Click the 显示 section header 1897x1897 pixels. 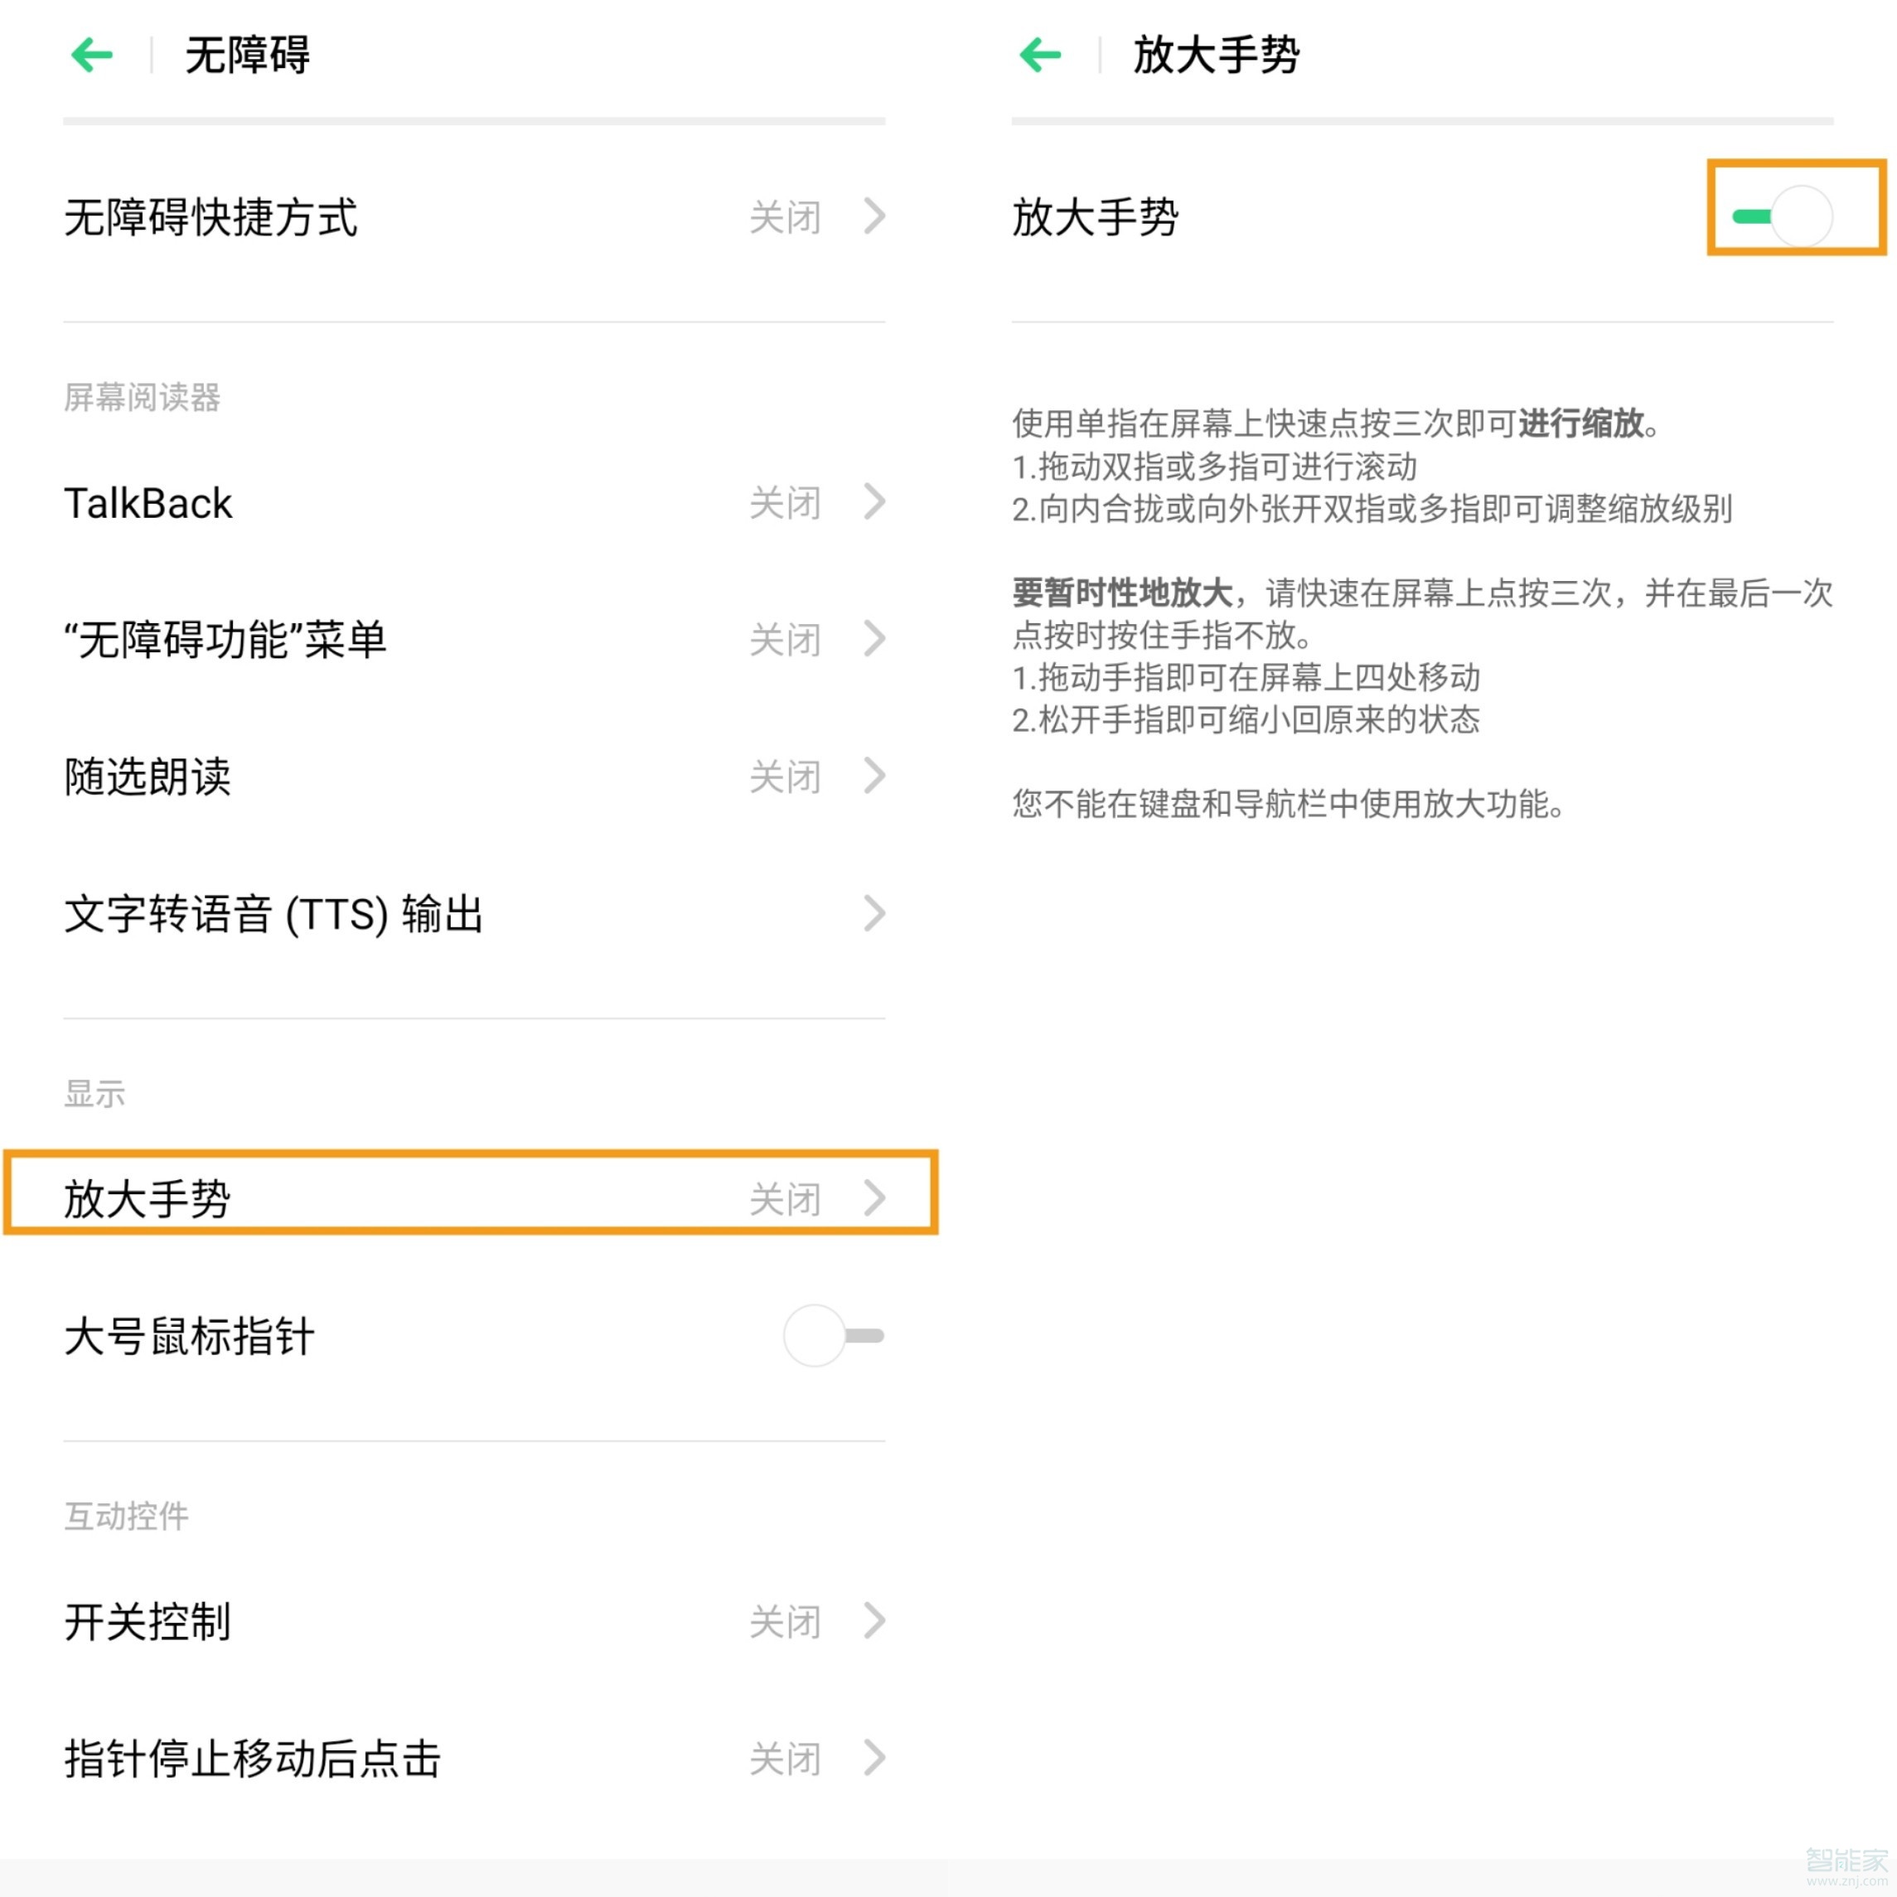(x=94, y=1093)
